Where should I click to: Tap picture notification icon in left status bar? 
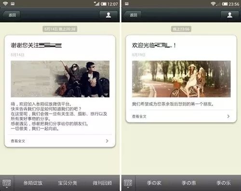(13, 4)
